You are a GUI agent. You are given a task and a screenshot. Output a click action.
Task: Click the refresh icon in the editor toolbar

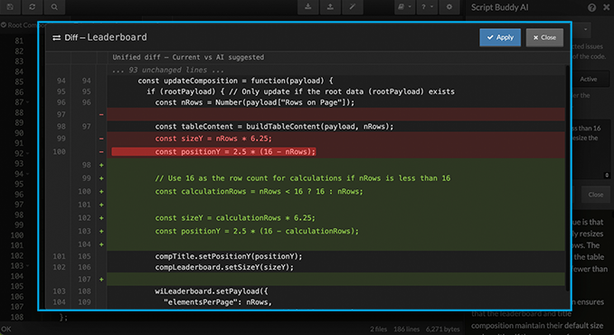coord(33,6)
